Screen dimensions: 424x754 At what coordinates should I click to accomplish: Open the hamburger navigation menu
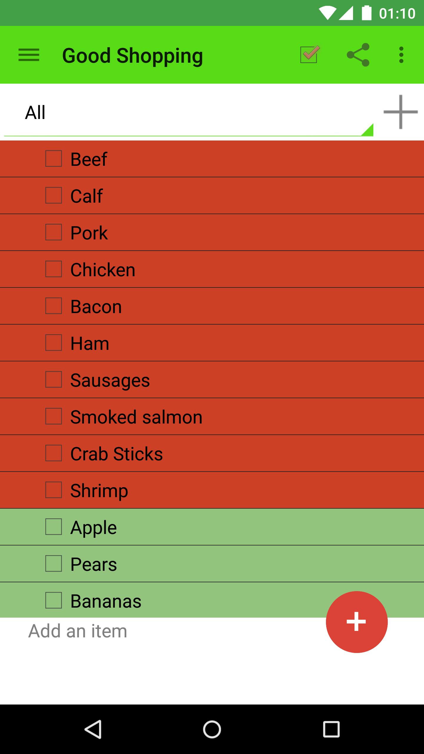(x=29, y=55)
